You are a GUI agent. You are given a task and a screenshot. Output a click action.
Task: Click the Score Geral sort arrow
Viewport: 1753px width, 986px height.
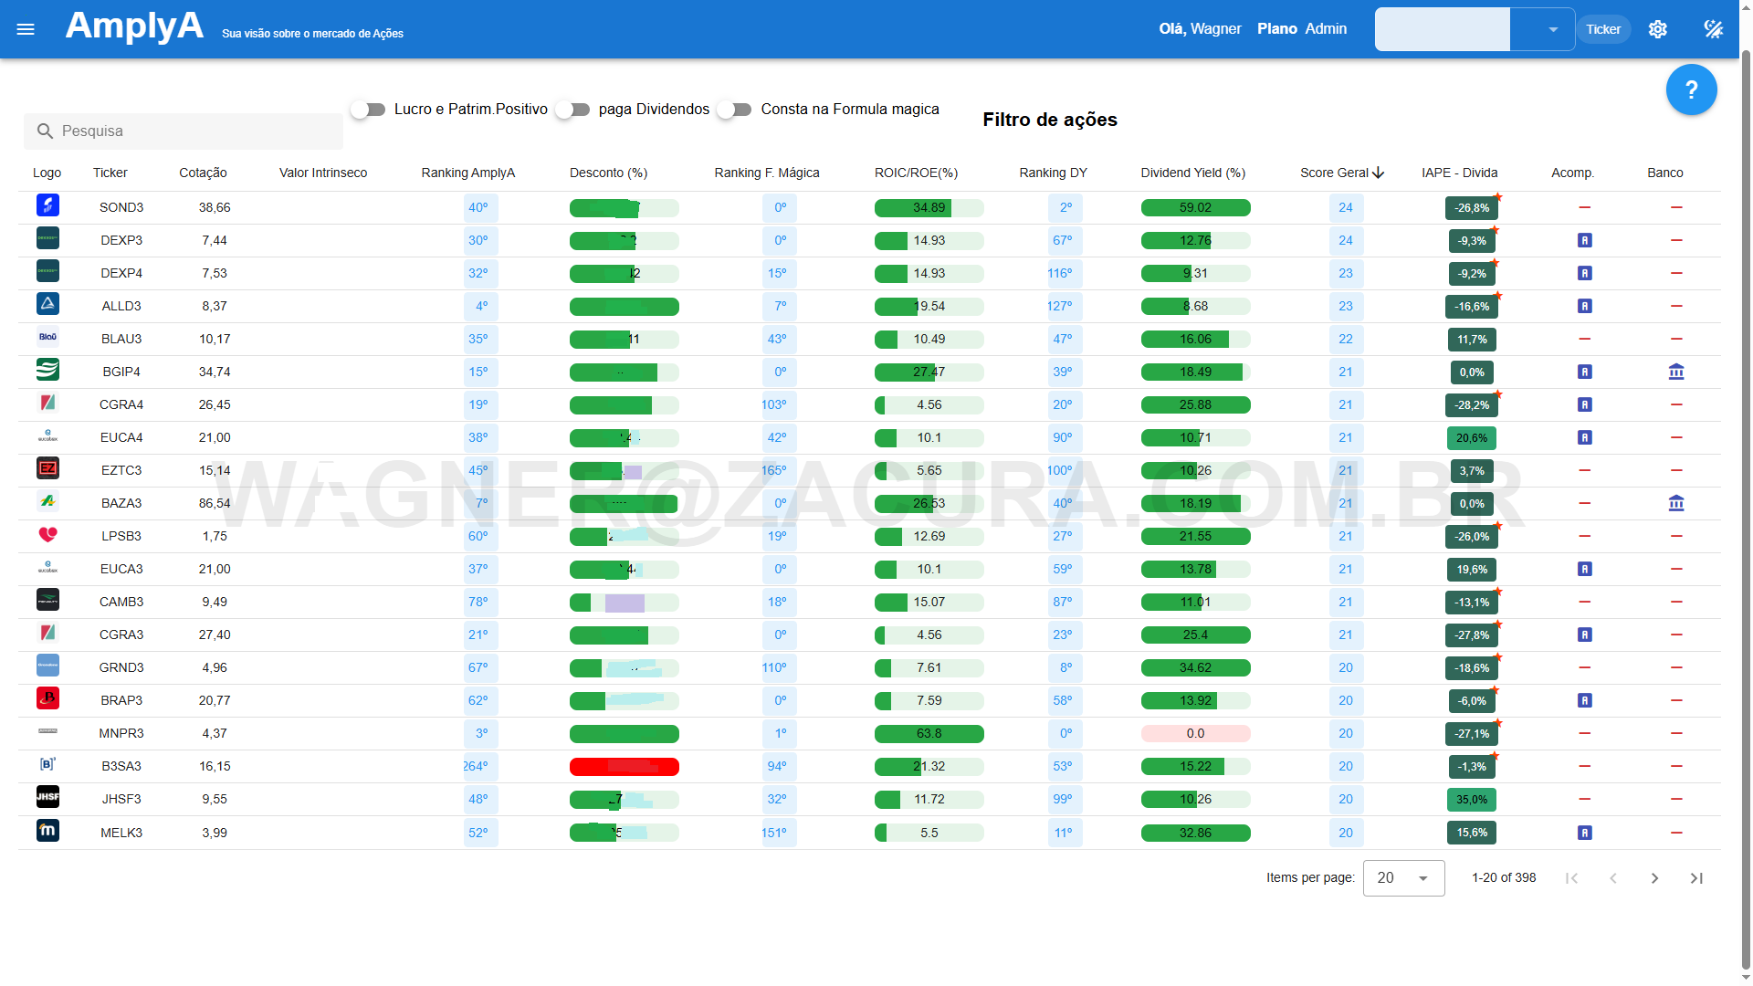click(x=1379, y=173)
